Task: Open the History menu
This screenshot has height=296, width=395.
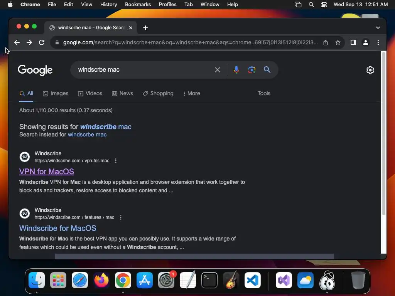Action: [x=108, y=5]
